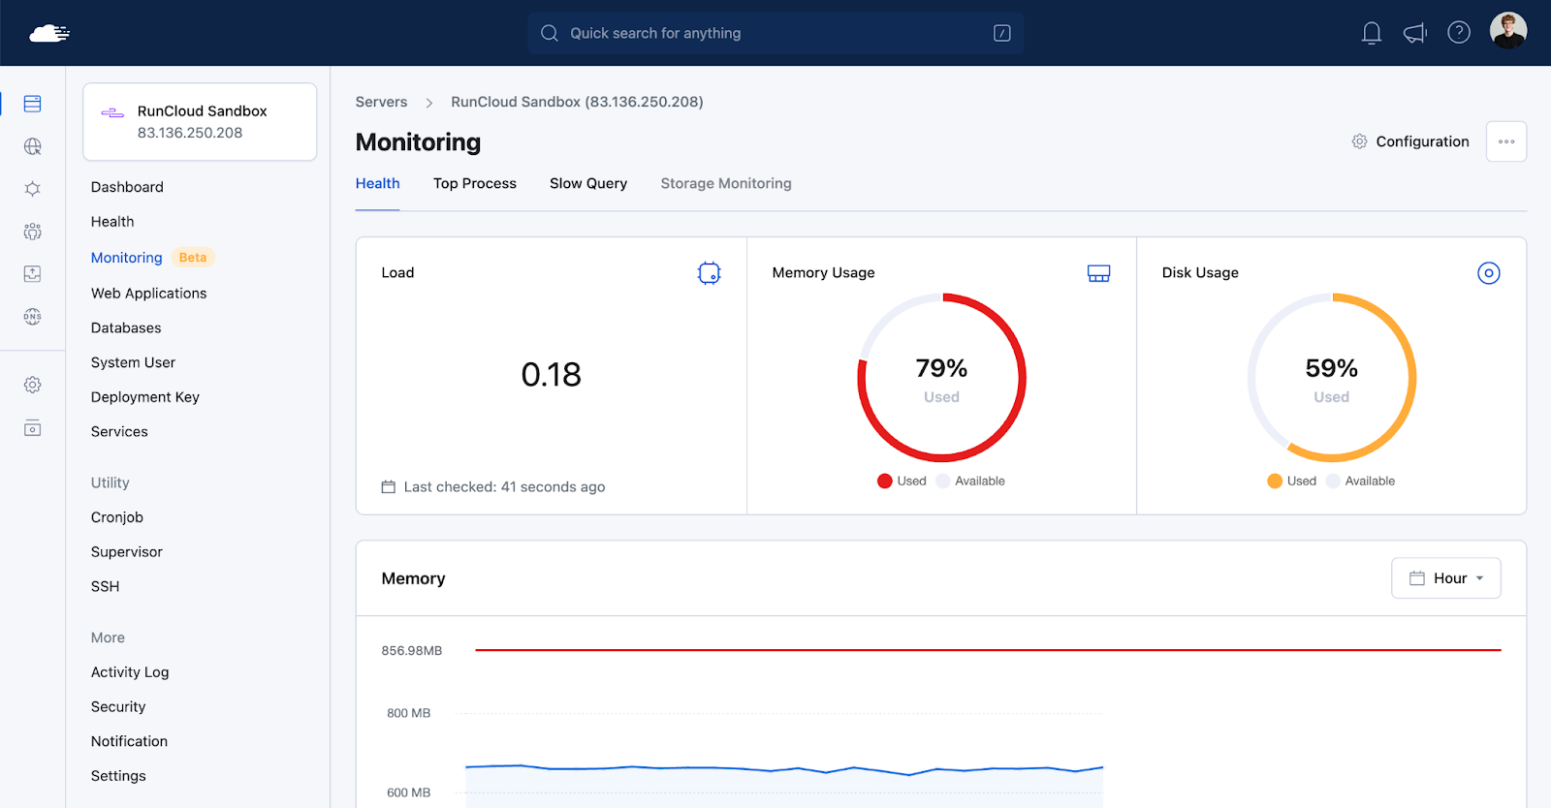1551x808 pixels.
Task: Click the settings gear rail icon
Action: coord(32,385)
